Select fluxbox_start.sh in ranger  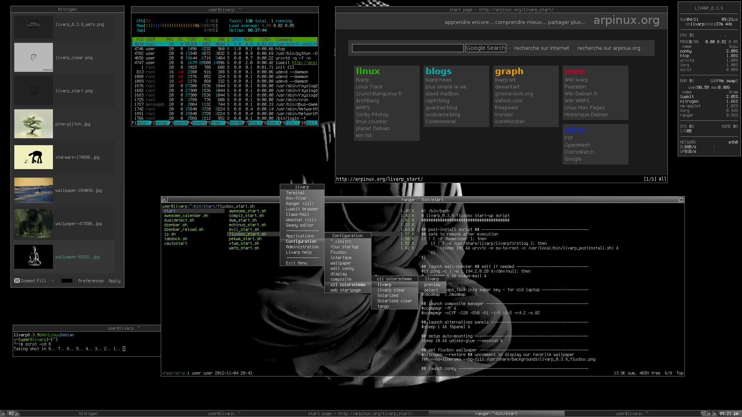pyautogui.click(x=247, y=234)
